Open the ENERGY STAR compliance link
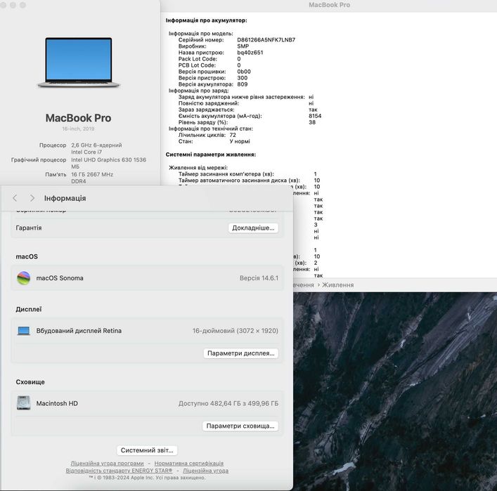The height and width of the screenshot is (491, 497). pos(120,471)
